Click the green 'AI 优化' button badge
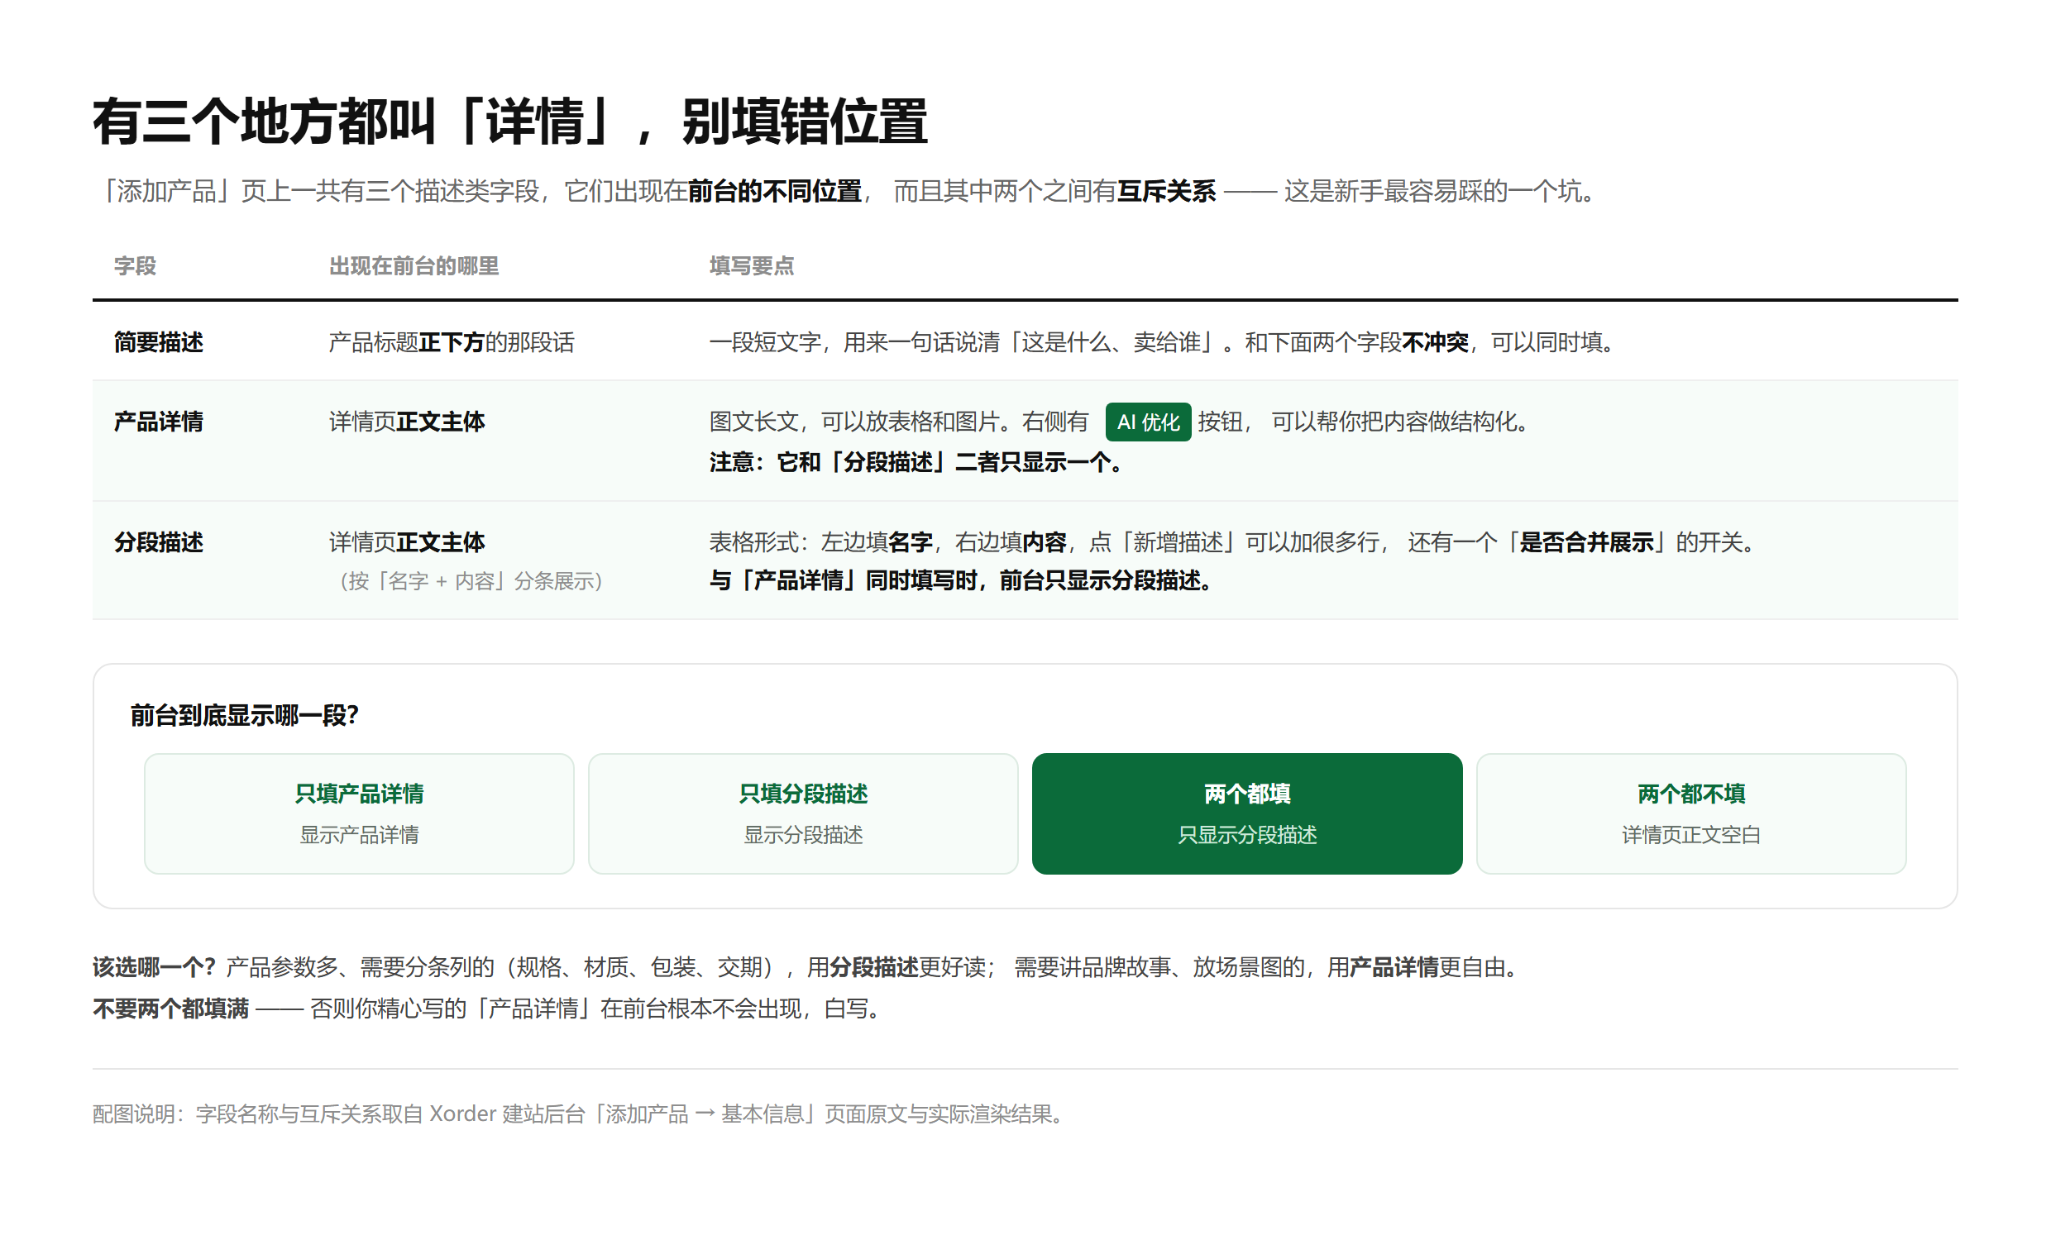Viewport: 2051px width, 1240px height. click(x=1148, y=422)
